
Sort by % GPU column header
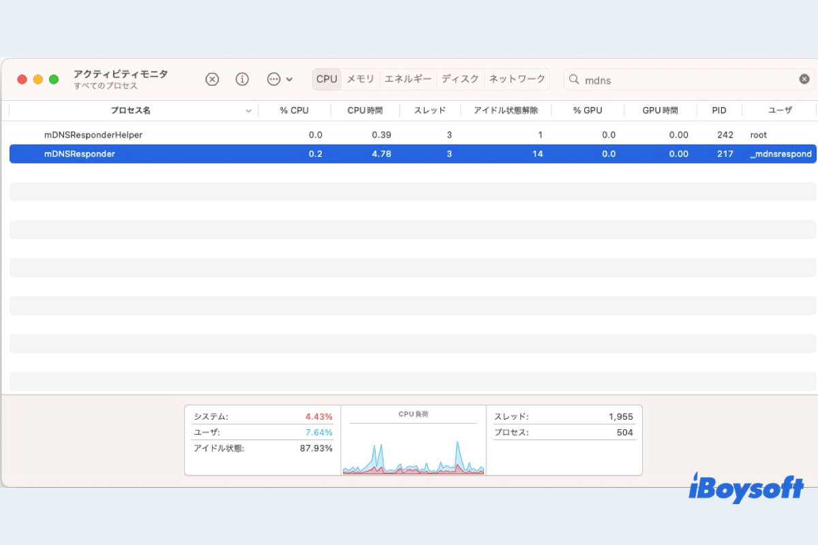[x=588, y=110]
